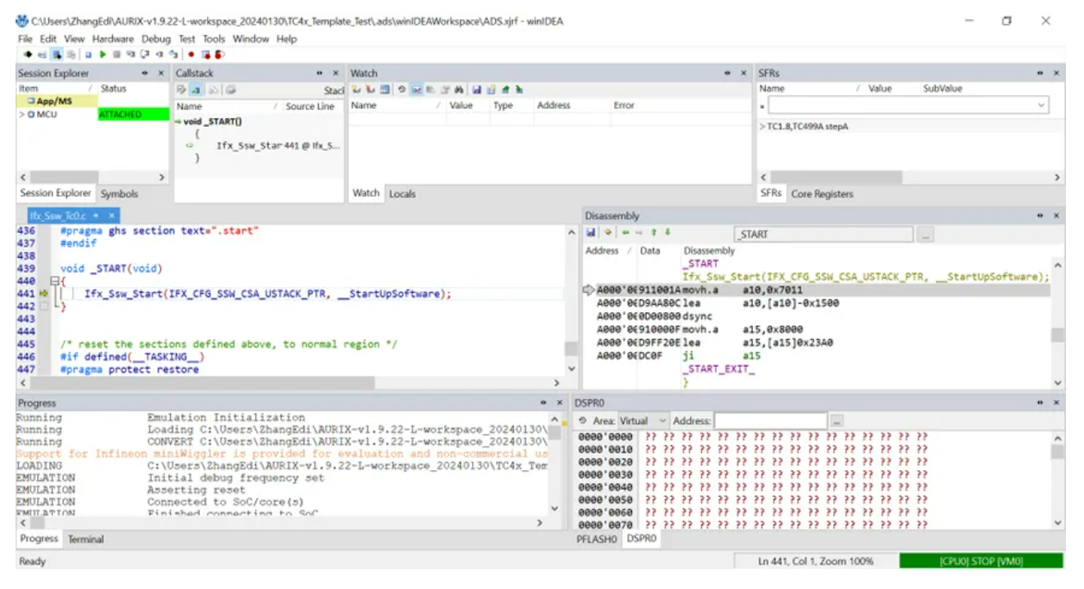This screenshot has height=589, width=1084.
Task: Toggle breakpoint box at line 442
Action: (44, 306)
